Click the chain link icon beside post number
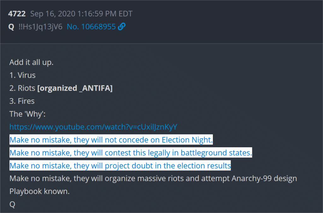 click(121, 27)
